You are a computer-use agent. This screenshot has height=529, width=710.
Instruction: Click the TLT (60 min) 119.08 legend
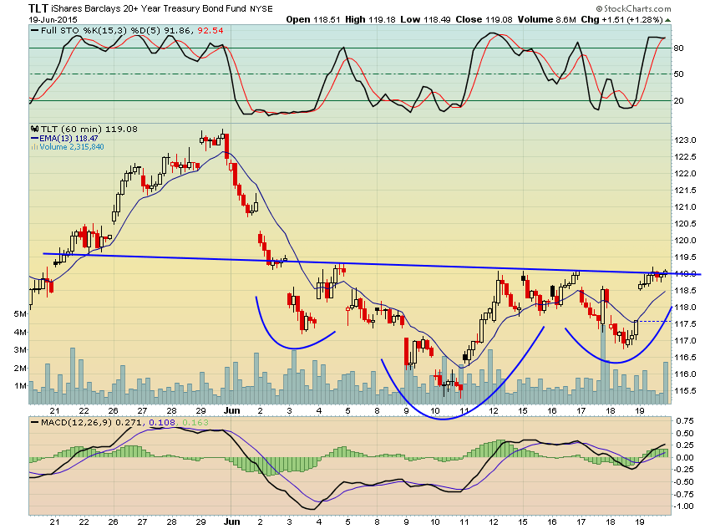89,129
